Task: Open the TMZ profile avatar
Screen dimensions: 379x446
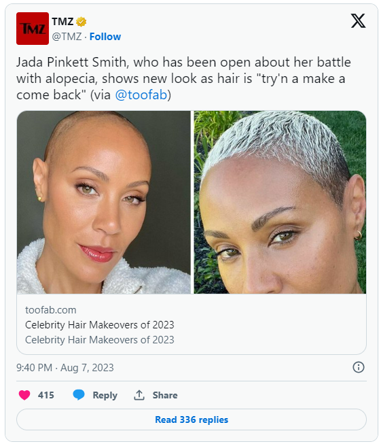Action: (33, 29)
